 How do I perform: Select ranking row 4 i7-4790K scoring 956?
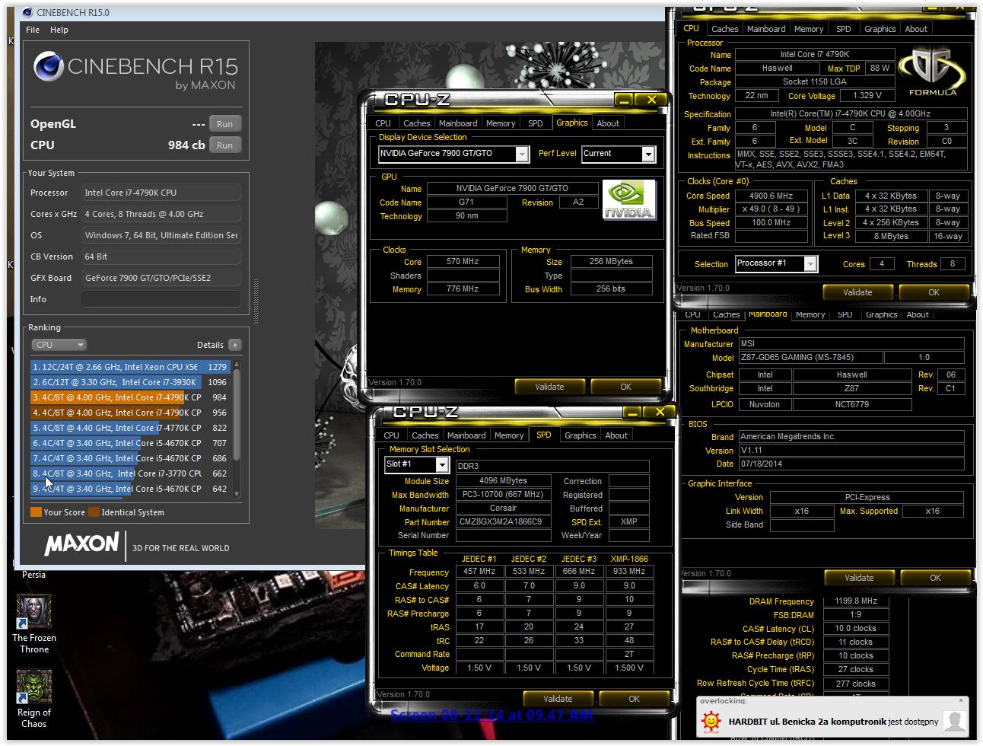coord(130,413)
